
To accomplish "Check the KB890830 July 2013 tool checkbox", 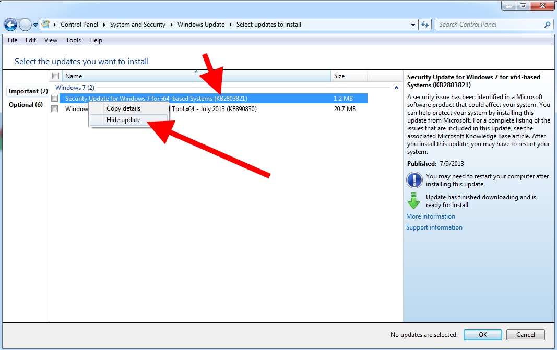I will tap(55, 109).
